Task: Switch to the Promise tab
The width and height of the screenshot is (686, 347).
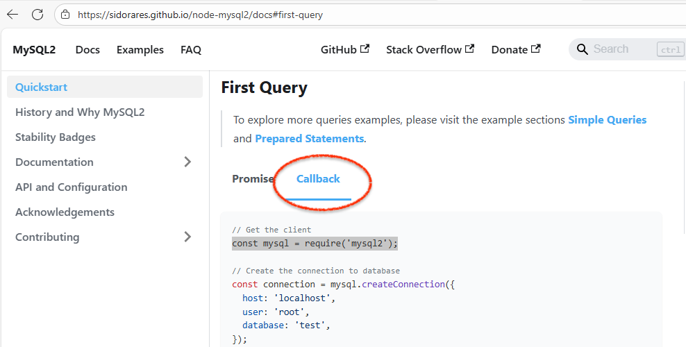Action: pos(253,179)
